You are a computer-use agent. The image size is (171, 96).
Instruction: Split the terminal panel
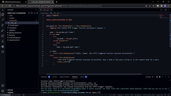pos(157,77)
